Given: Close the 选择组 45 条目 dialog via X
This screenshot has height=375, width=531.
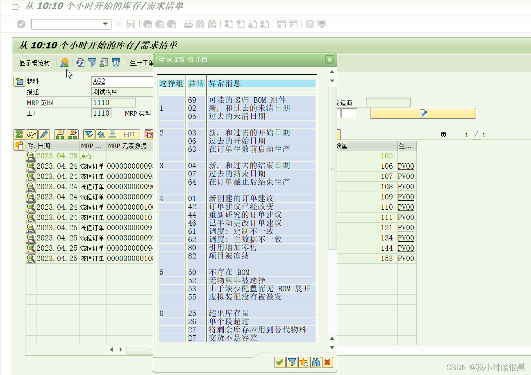Looking at the screenshot, I should (x=329, y=59).
